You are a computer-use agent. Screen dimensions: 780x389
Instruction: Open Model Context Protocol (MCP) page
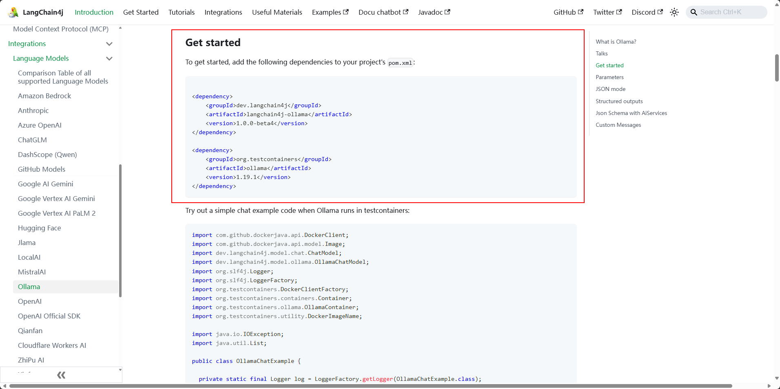point(61,29)
